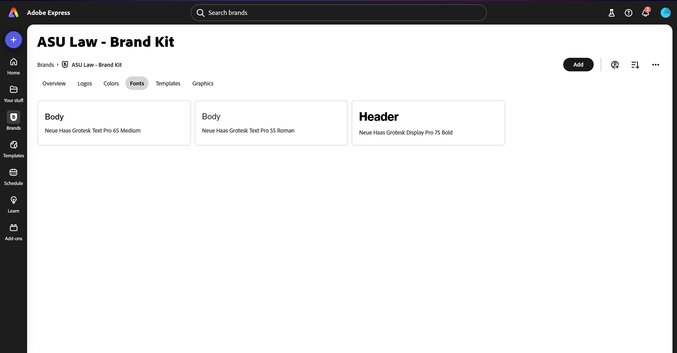Open the experiments beaker icon
This screenshot has height=353, width=677.
611,13
